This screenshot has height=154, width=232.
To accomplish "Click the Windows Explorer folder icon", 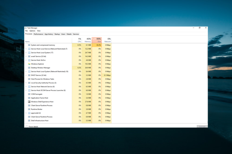I will coord(29,64).
